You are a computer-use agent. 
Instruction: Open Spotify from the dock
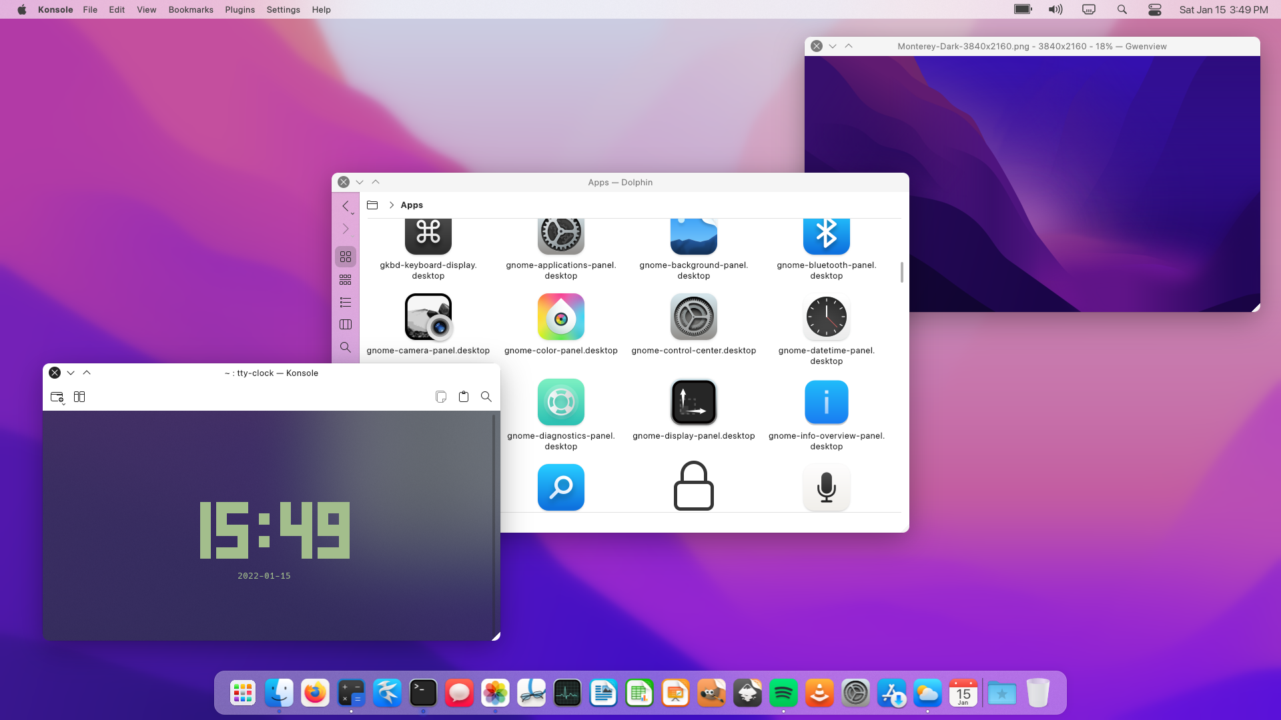coord(783,693)
